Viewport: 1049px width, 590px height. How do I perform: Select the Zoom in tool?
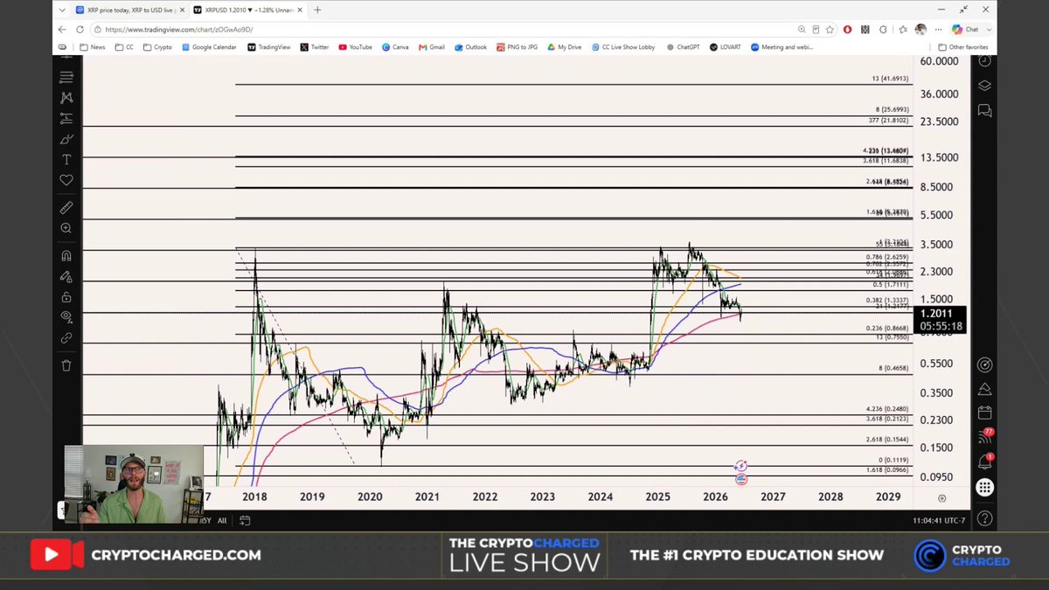coord(66,228)
